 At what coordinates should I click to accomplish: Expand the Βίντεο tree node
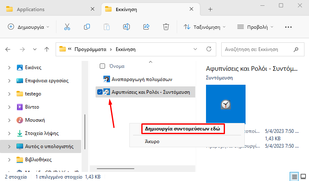pyautogui.click(x=9, y=107)
